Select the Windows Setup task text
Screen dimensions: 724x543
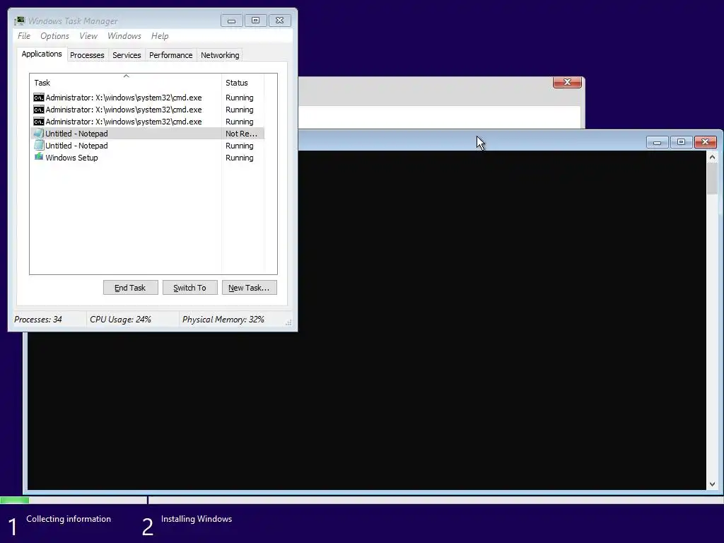[71, 158]
